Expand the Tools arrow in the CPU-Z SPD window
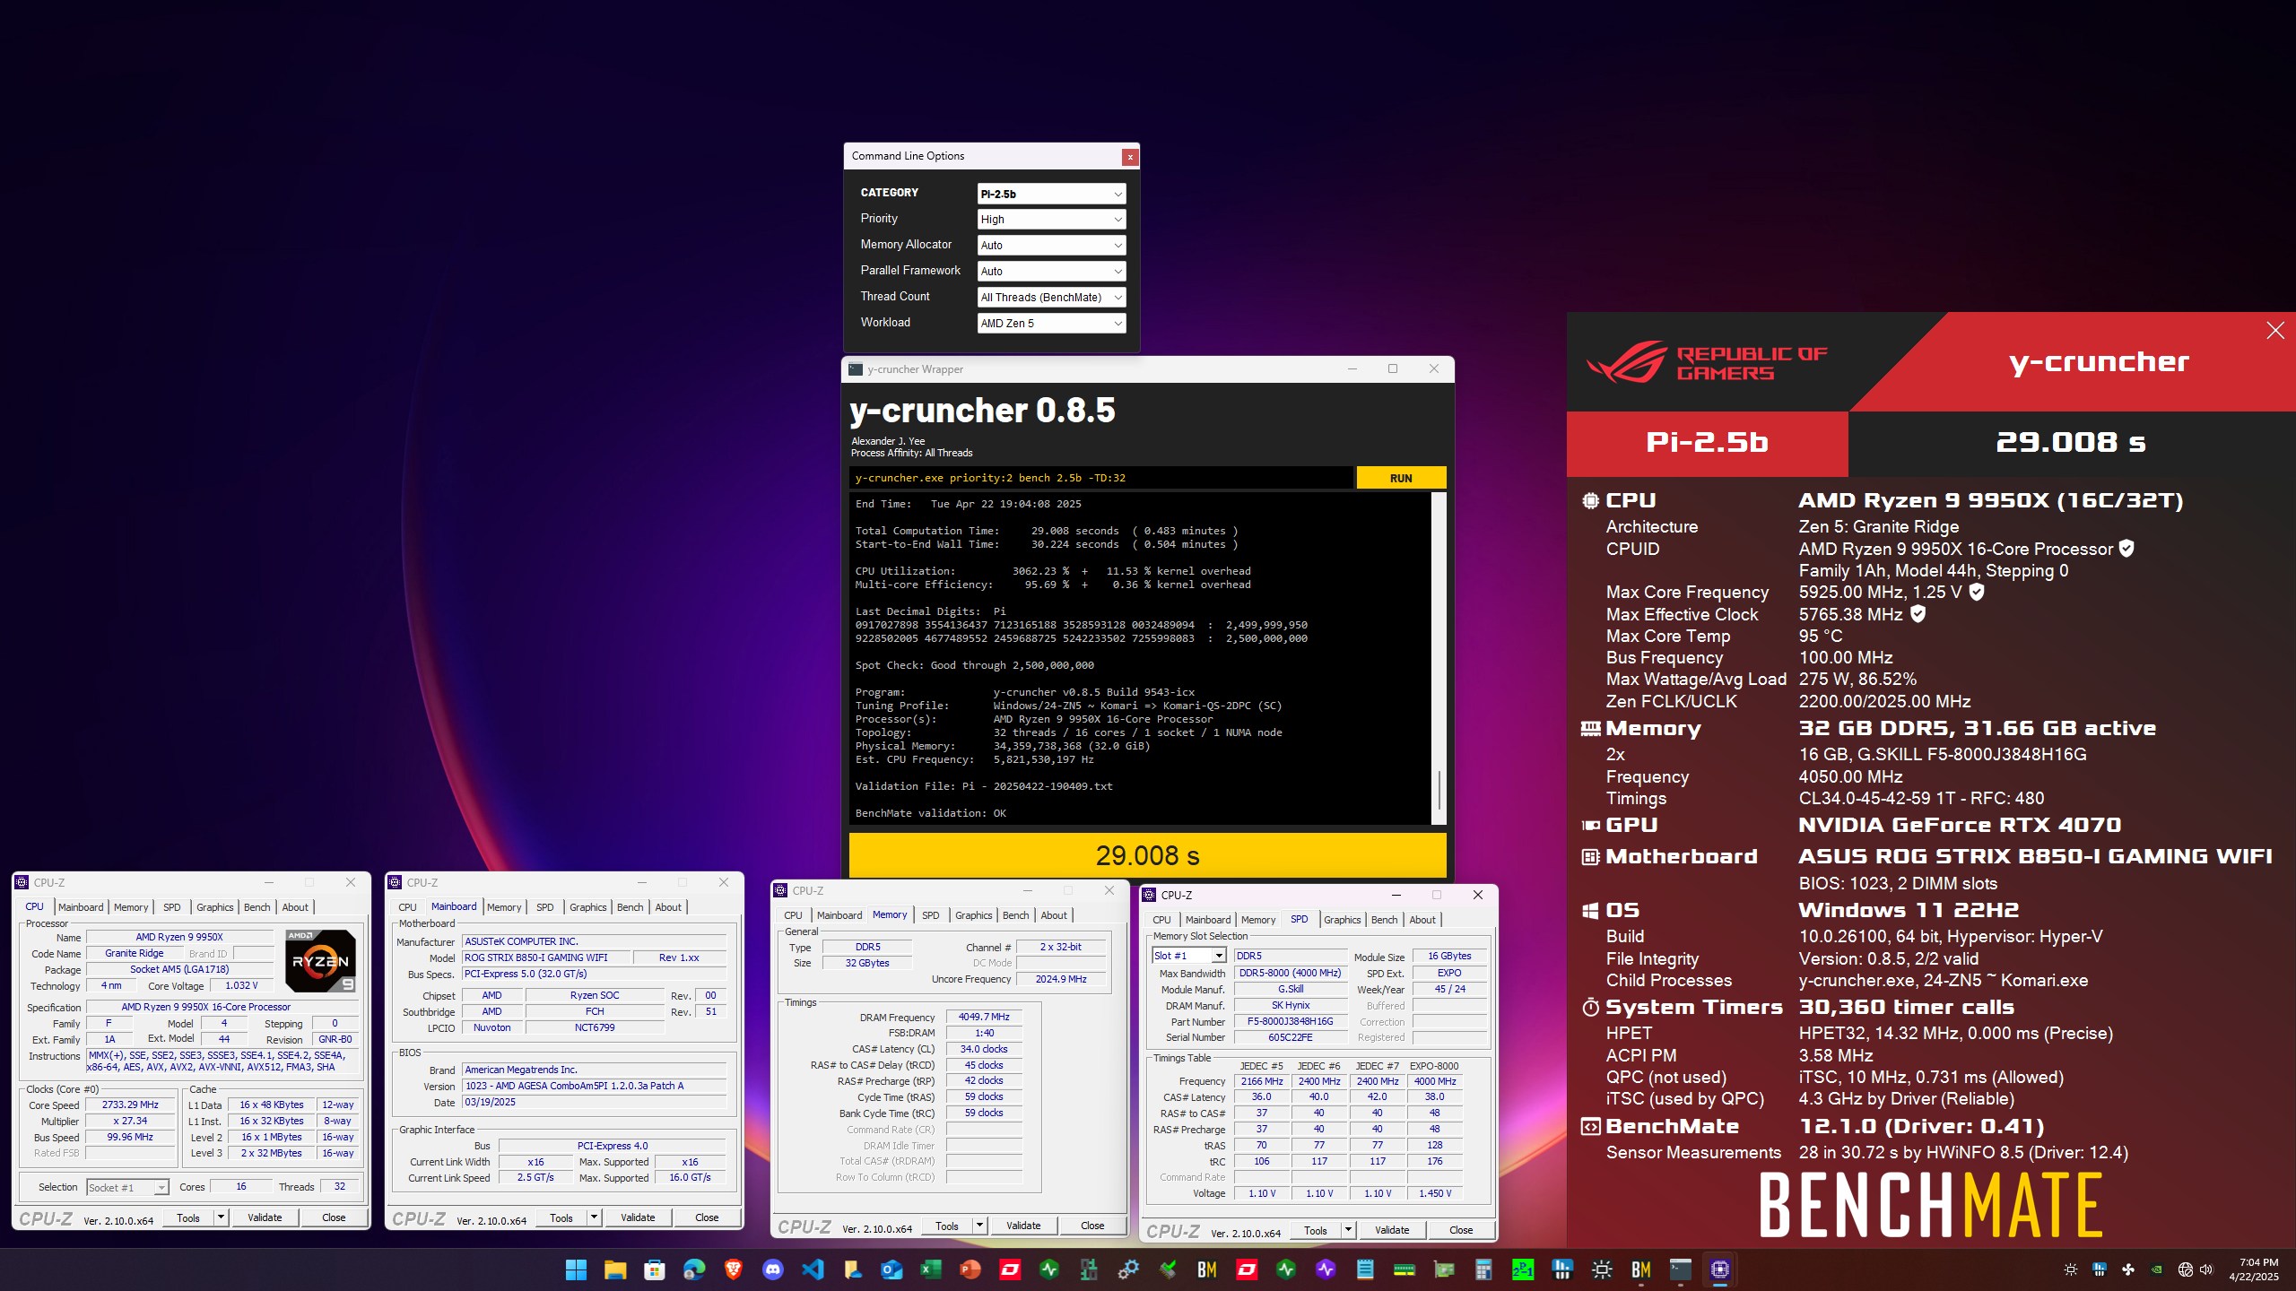 [x=1348, y=1230]
